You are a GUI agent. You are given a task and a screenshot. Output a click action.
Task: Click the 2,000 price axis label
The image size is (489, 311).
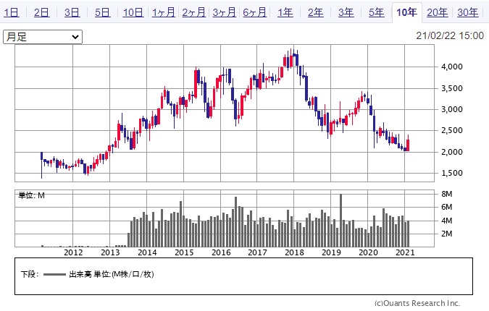tap(452, 152)
